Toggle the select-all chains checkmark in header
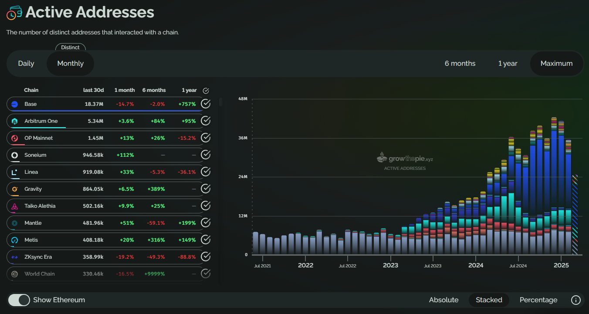 (206, 91)
